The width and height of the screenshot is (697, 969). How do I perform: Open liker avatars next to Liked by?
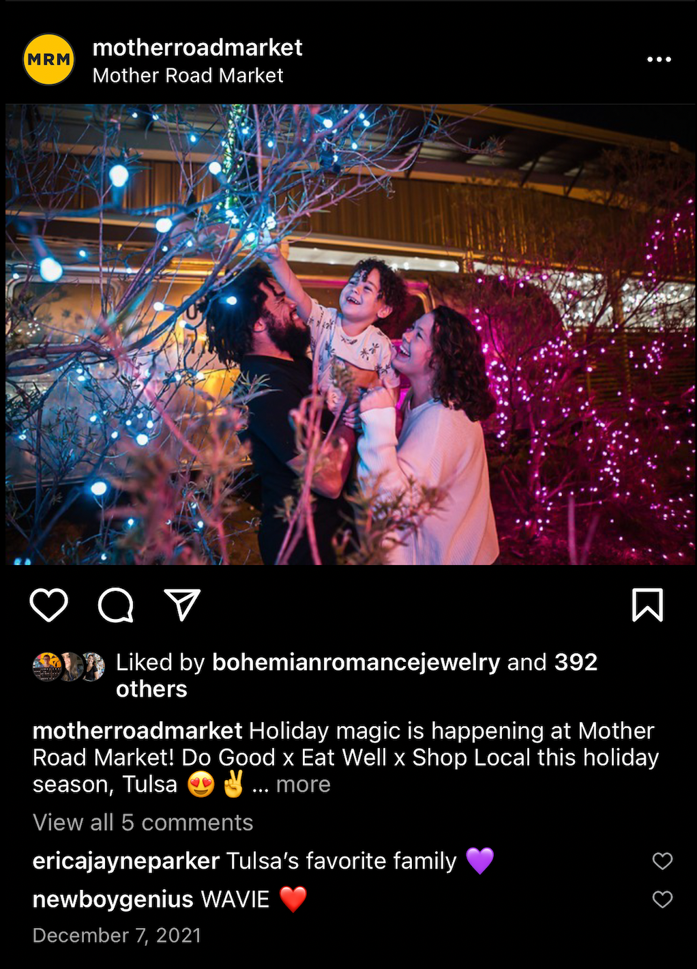pyautogui.click(x=69, y=667)
